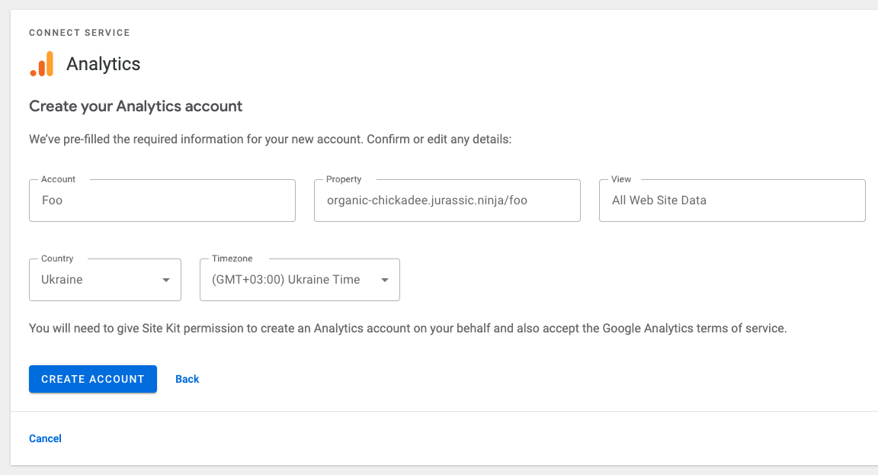
Task: Click the Create Account button
Action: coord(93,379)
